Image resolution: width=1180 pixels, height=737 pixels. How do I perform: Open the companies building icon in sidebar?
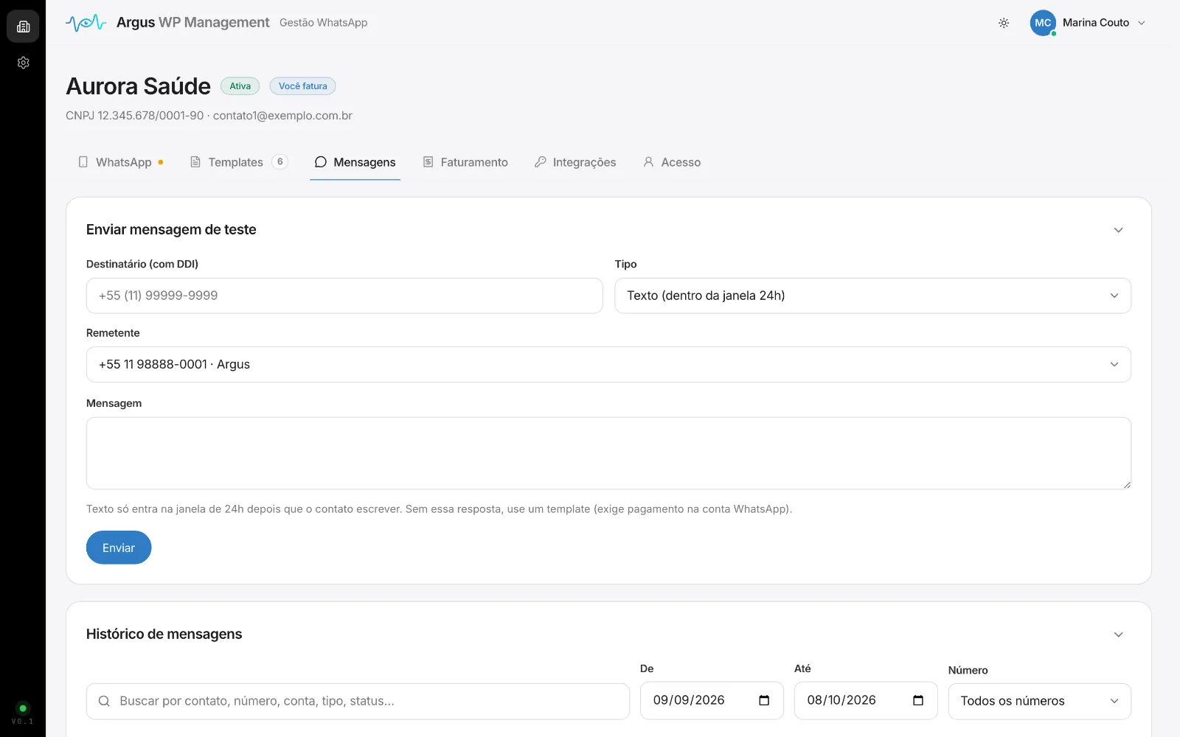click(x=23, y=27)
